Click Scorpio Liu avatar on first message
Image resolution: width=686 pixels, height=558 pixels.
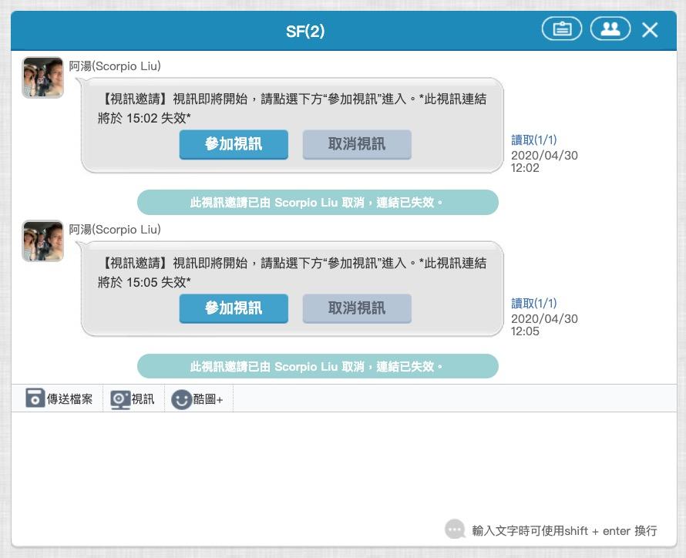click(43, 77)
